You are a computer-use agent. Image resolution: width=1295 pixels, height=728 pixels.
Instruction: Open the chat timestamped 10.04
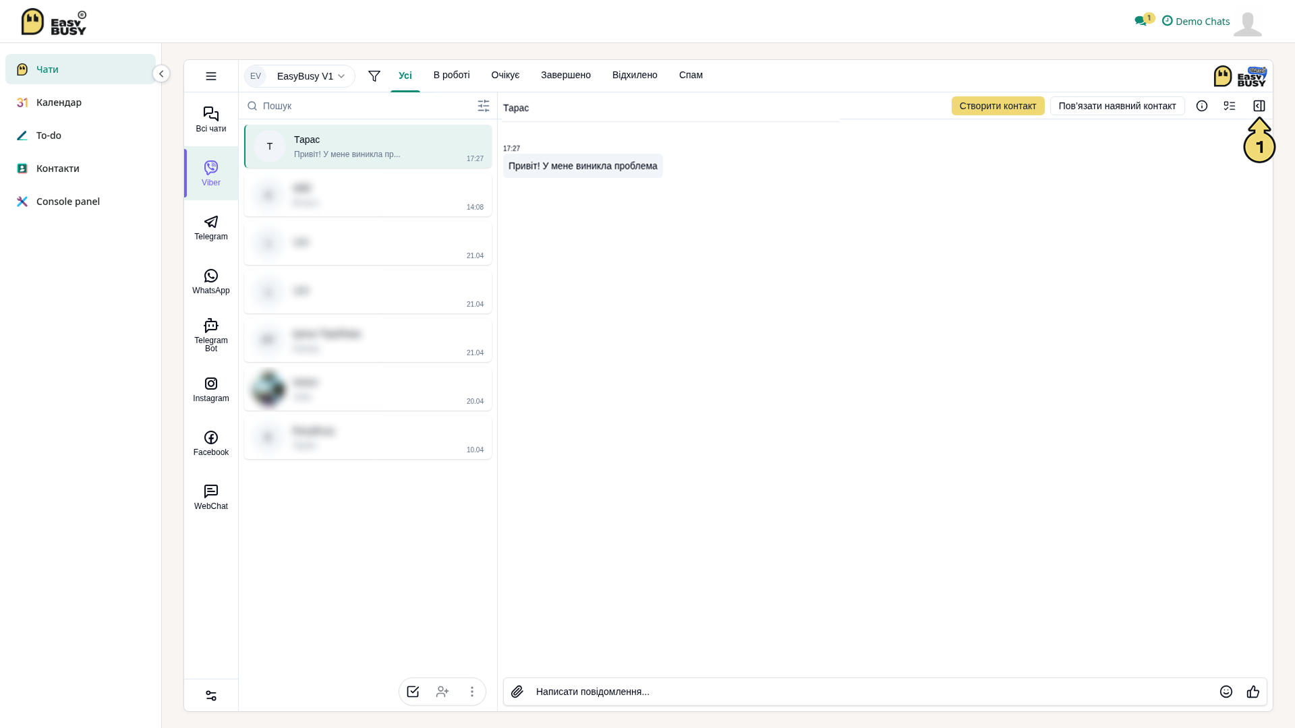pos(368,437)
